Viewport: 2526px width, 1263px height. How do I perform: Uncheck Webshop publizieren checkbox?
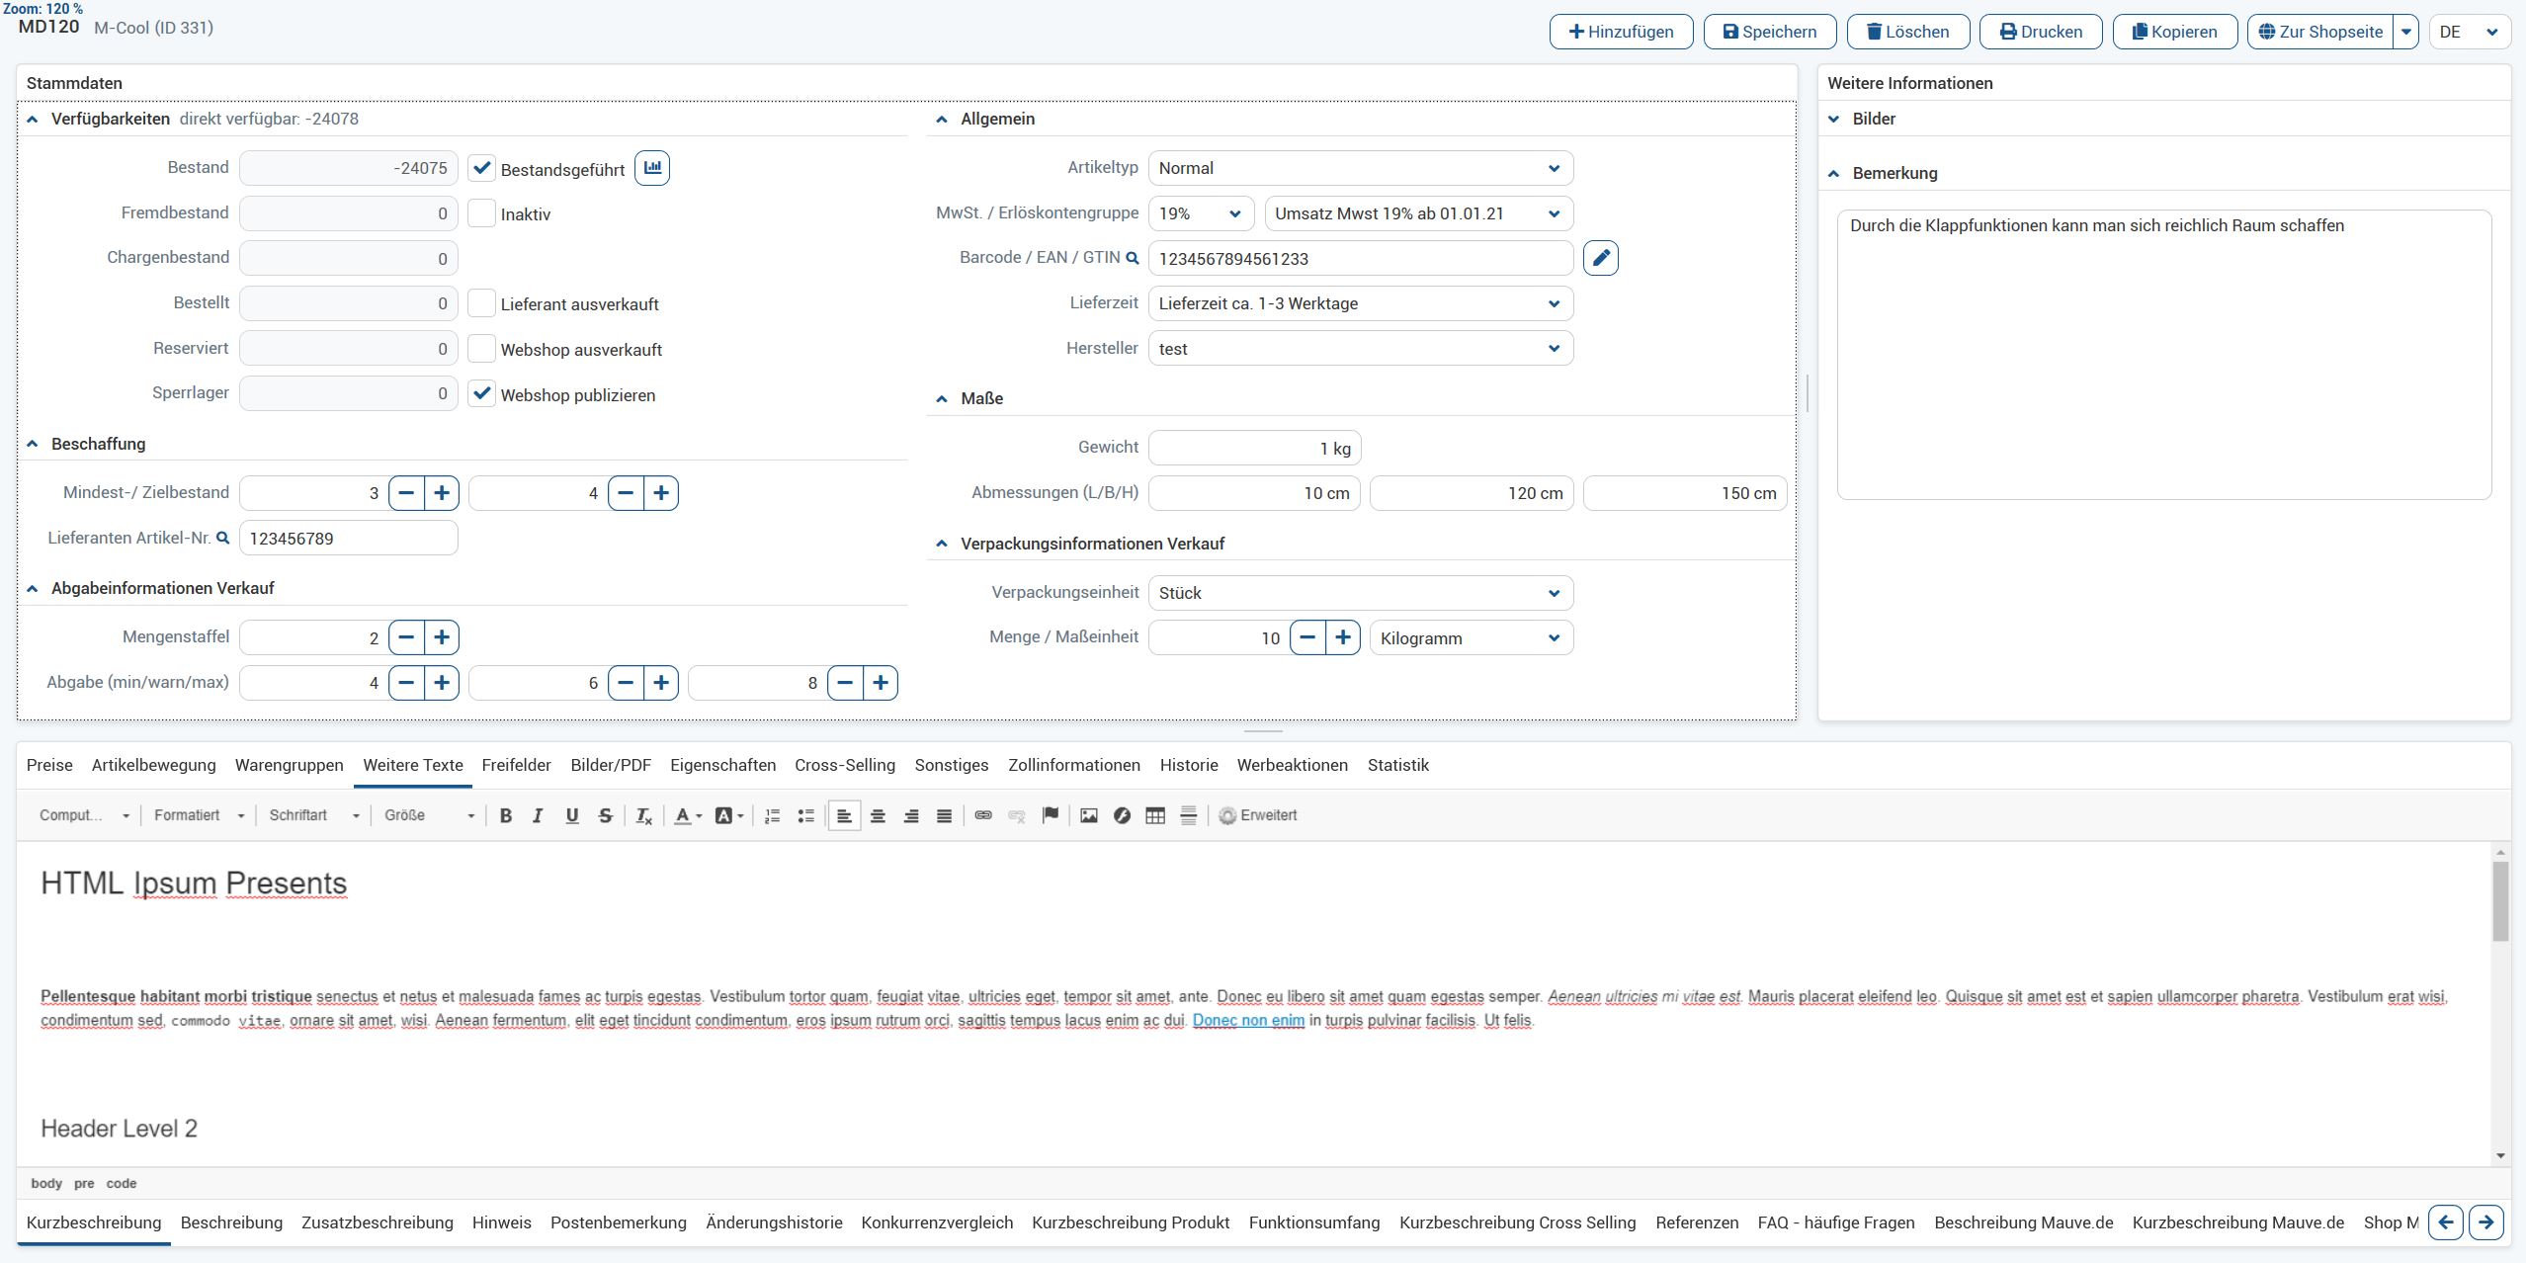click(481, 393)
